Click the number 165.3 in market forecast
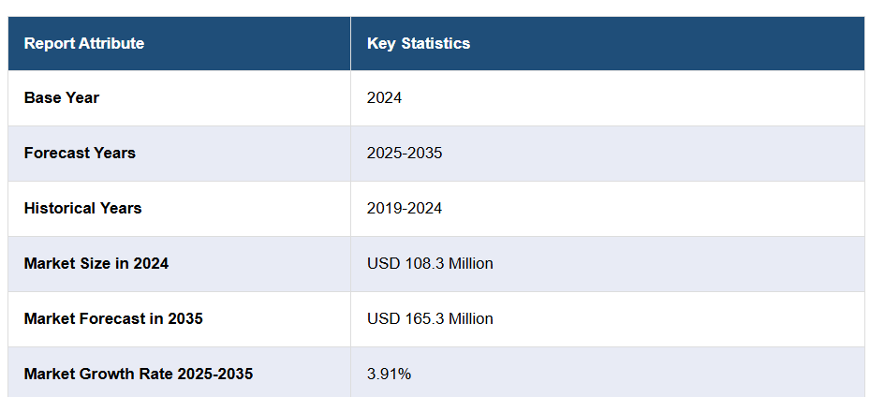 point(420,318)
